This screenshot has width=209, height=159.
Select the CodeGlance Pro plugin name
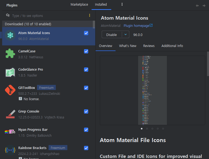tap(31, 69)
